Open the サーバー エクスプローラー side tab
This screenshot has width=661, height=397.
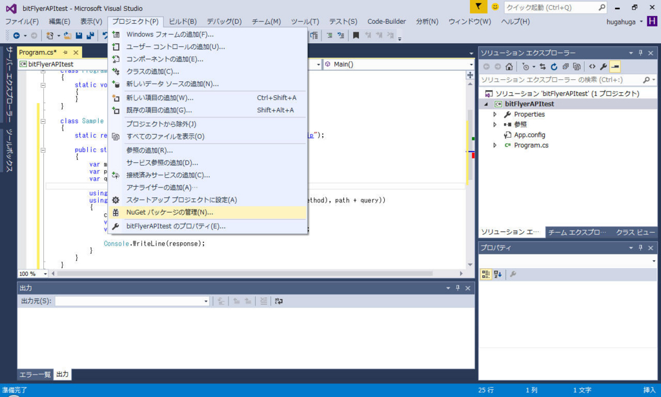pyautogui.click(x=9, y=84)
